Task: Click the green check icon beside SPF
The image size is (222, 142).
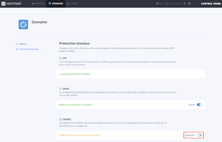Action: point(60,58)
